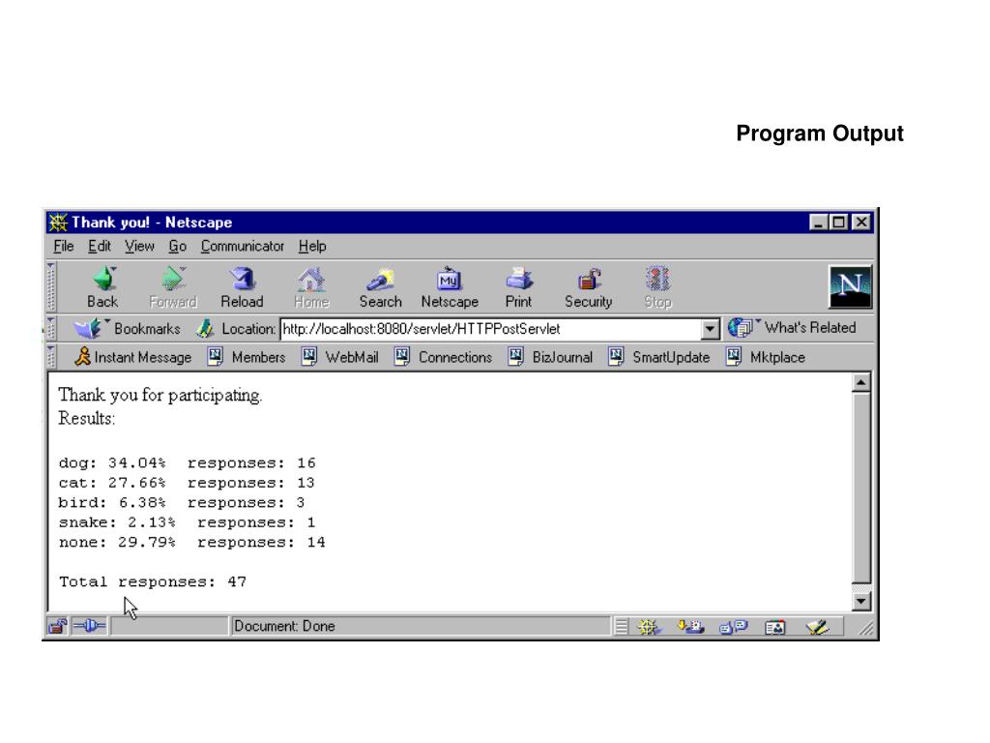Image resolution: width=990 pixels, height=743 pixels.
Task: Open Search from the navigation toolbar
Action: click(x=380, y=287)
